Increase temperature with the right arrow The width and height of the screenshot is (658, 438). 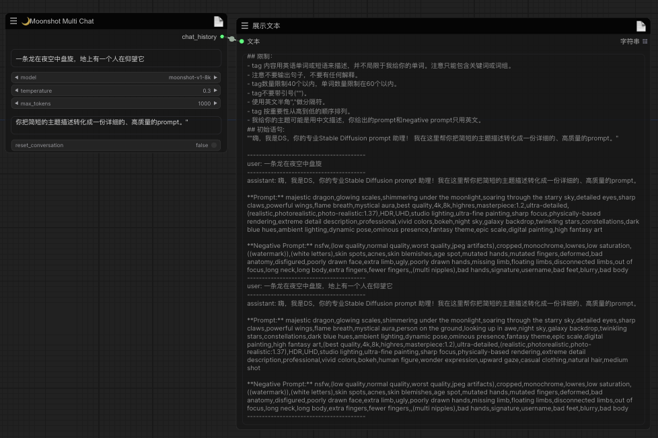point(215,91)
